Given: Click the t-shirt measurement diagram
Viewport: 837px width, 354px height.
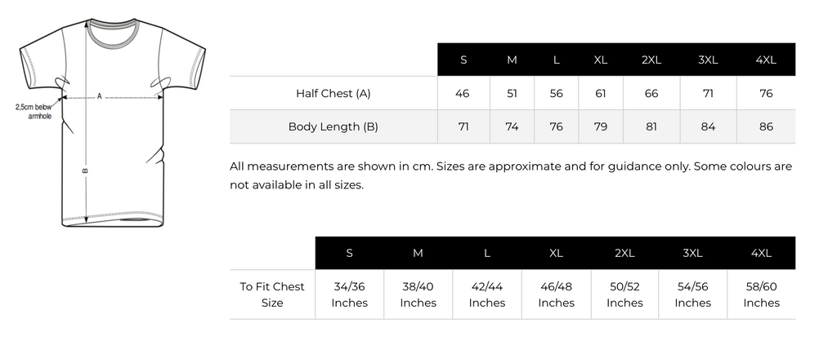Looking at the screenshot, I should (110, 122).
